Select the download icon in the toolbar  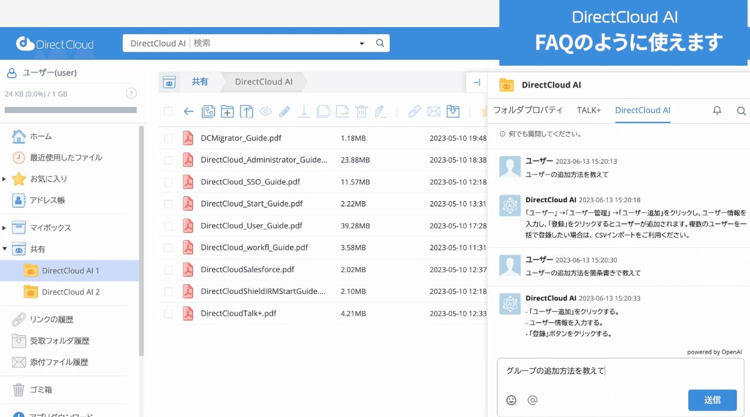click(x=304, y=111)
